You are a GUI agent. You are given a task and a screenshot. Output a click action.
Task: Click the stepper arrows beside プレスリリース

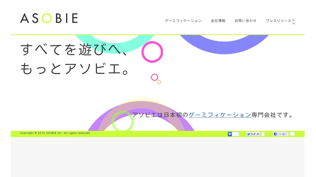point(294,22)
